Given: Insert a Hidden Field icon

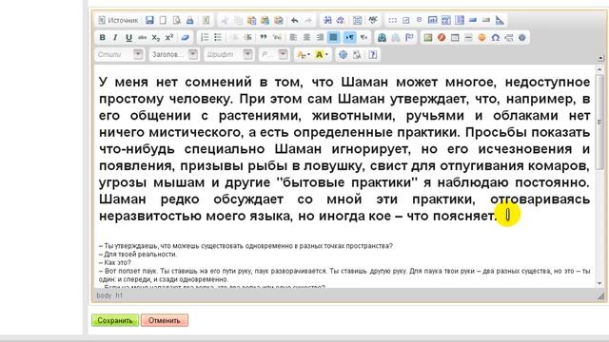Looking at the screenshot, I should coord(500,20).
